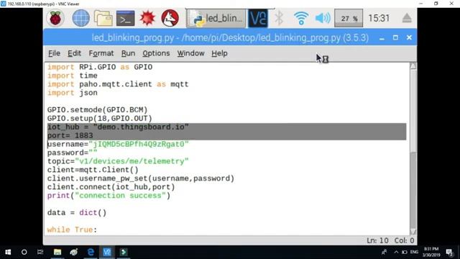Open the Windows taskbar clock
The height and width of the screenshot is (259, 460).
432,252
